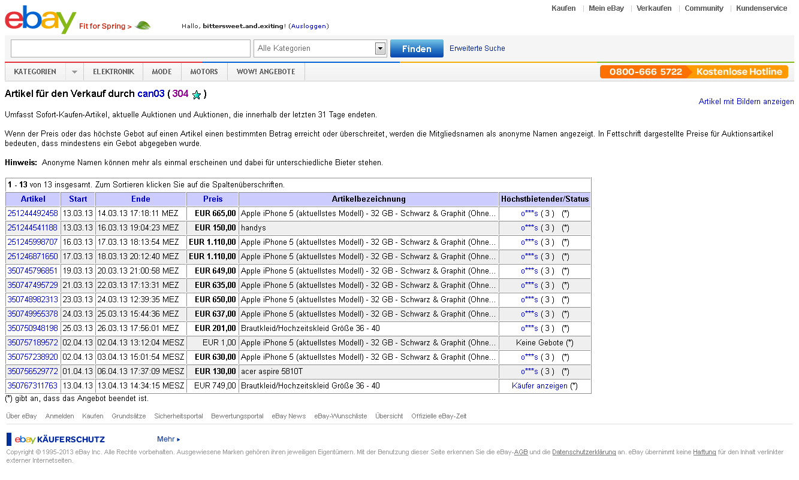Open item 350750948198
The image size is (799, 480).
(x=33, y=329)
